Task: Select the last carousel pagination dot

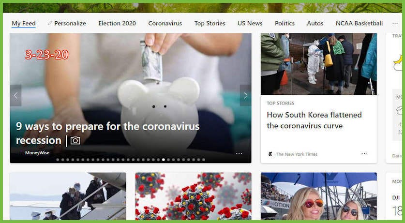Action: [204, 160]
